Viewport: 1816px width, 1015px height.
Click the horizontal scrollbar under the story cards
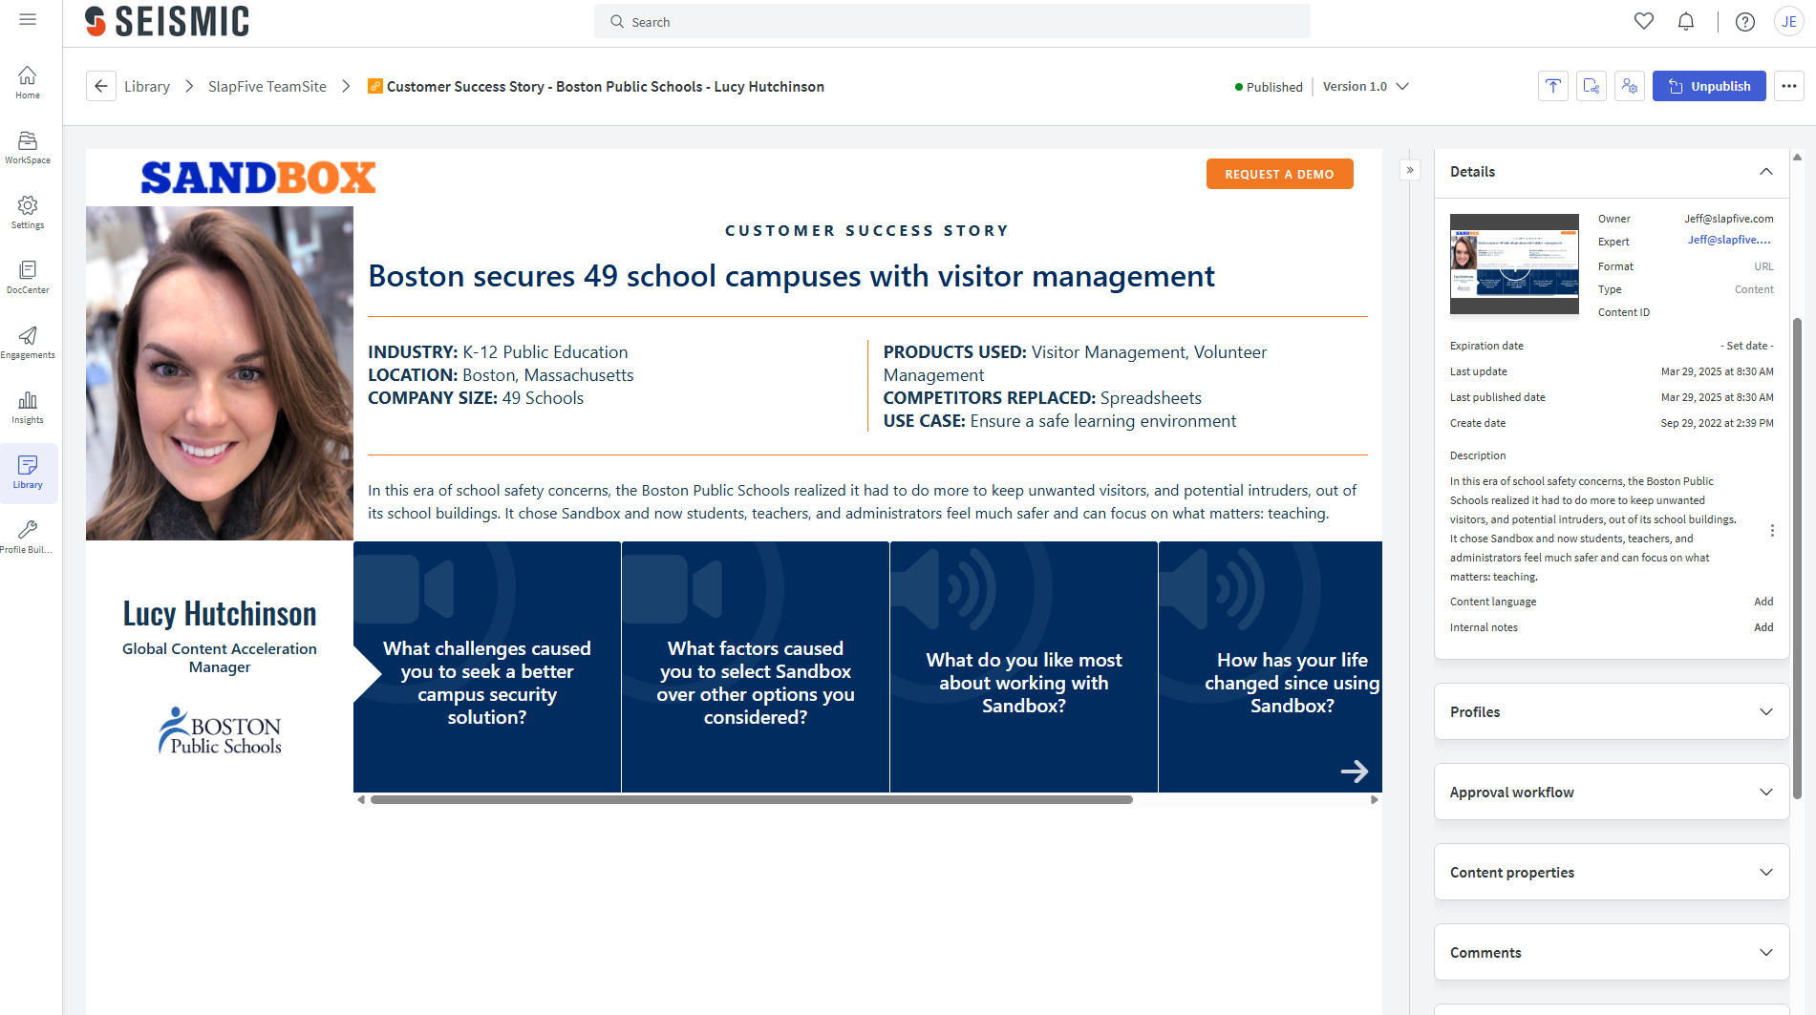751,800
